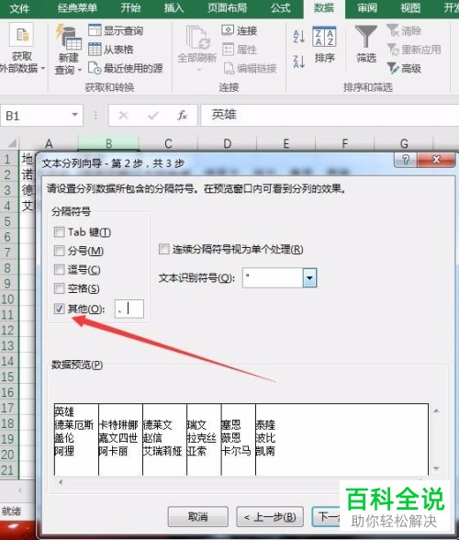459x540 pixels.
Task: Enable 连续分隔符号视为单个处理 checkbox
Action: tap(164, 249)
